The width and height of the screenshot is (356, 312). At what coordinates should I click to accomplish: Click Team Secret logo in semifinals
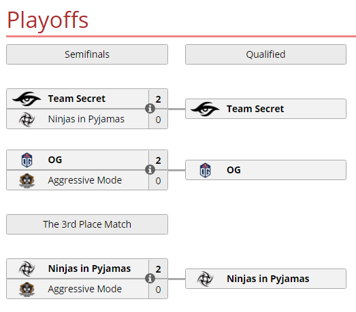click(x=27, y=99)
